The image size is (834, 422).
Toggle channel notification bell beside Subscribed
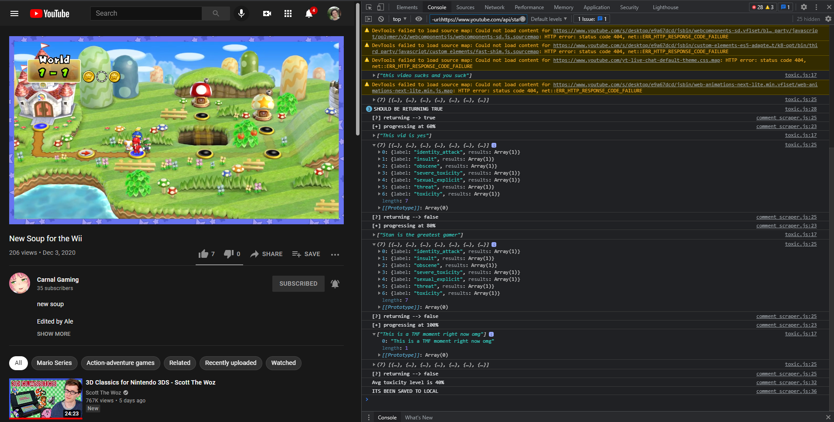(x=335, y=284)
